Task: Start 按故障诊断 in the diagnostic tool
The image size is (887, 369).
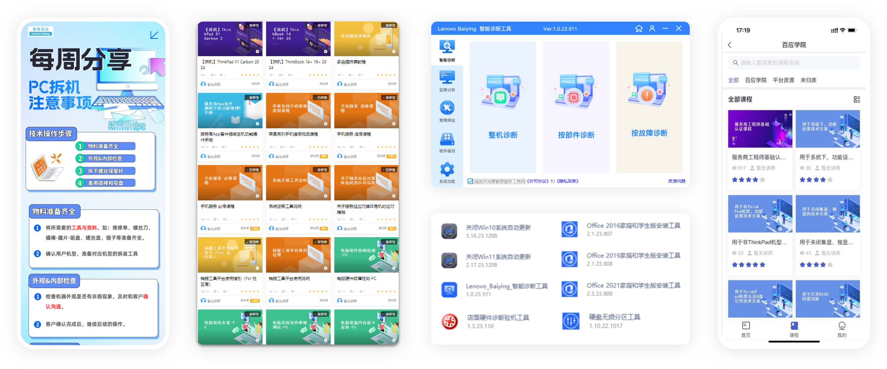Action: click(649, 107)
